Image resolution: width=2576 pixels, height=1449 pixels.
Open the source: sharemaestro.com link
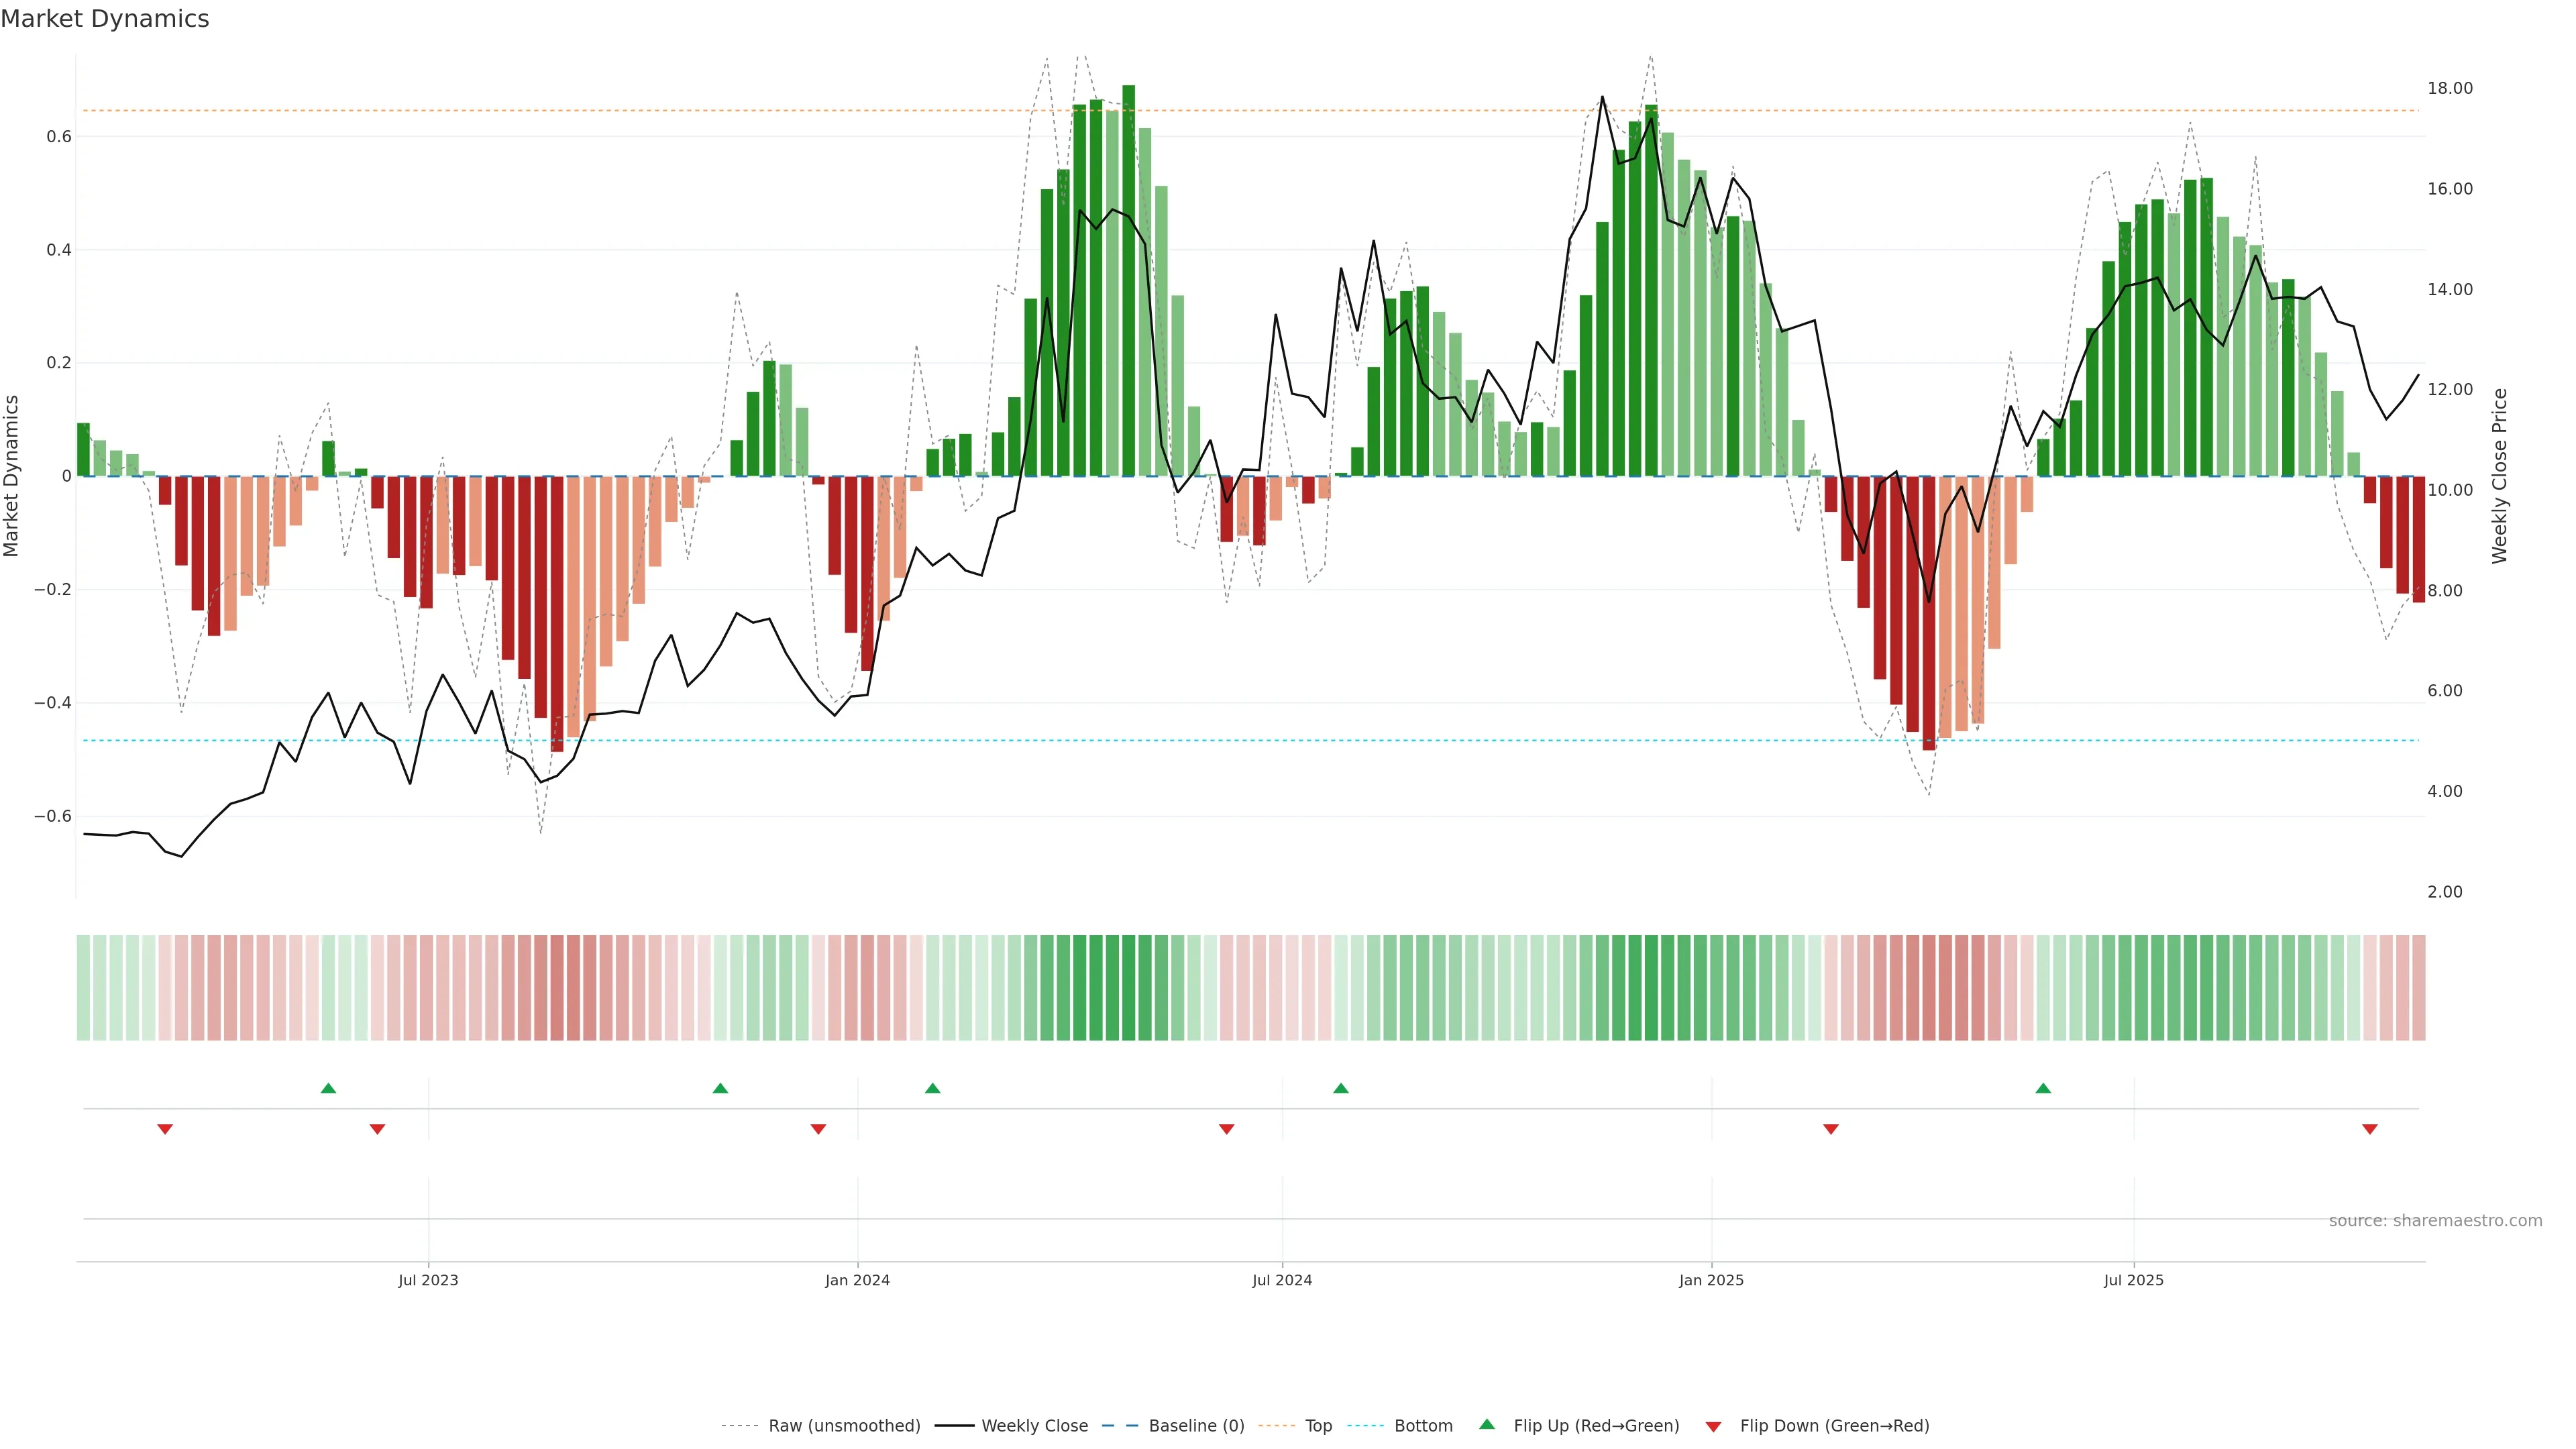click(2435, 1221)
